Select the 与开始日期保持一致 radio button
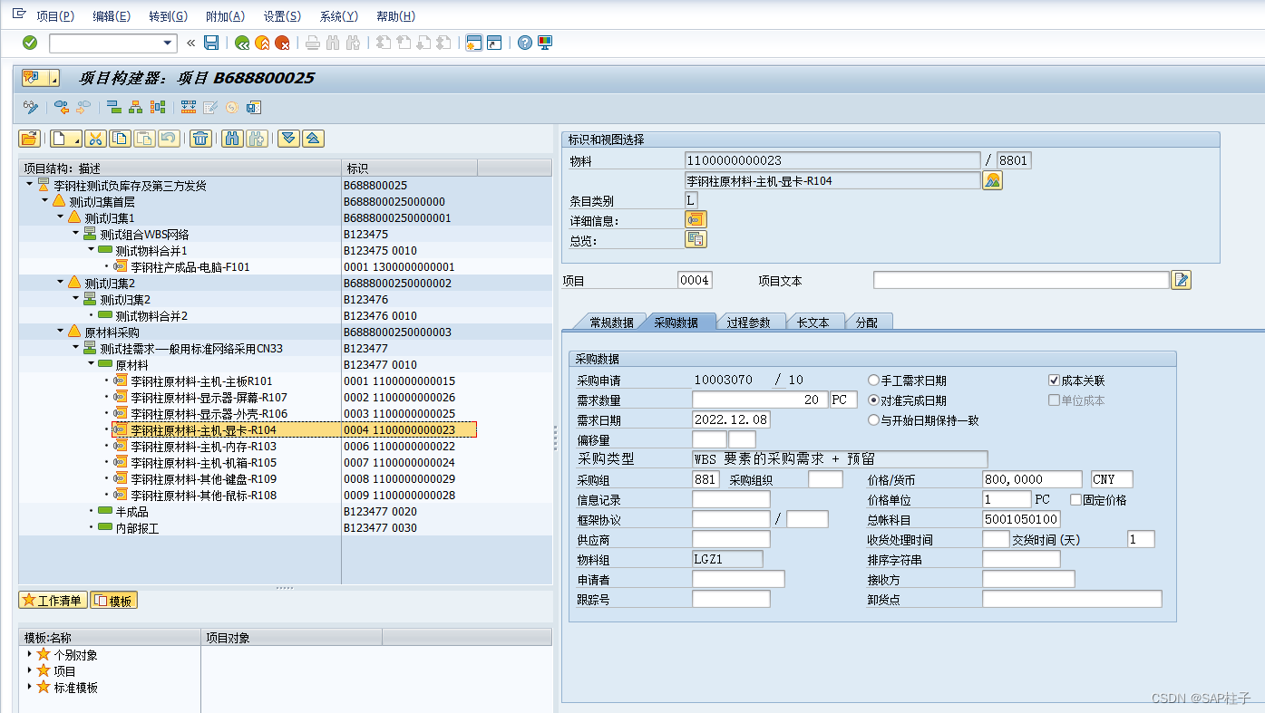 click(874, 420)
